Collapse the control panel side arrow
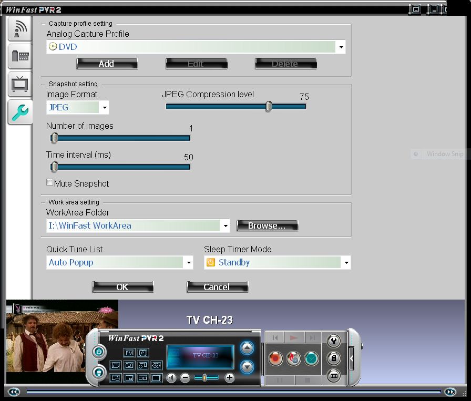Image resolution: width=471 pixels, height=401 pixels. pyautogui.click(x=352, y=358)
